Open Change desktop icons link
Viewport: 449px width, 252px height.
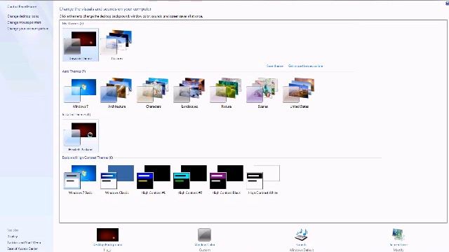point(23,16)
